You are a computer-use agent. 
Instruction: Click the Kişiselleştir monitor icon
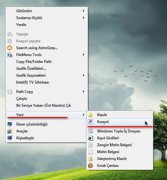coord(10,138)
